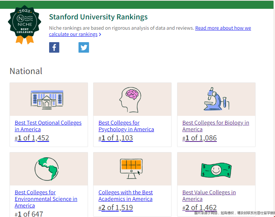The image size is (275, 217).
Task: Click the college building illustration
Action: pos(47,100)
